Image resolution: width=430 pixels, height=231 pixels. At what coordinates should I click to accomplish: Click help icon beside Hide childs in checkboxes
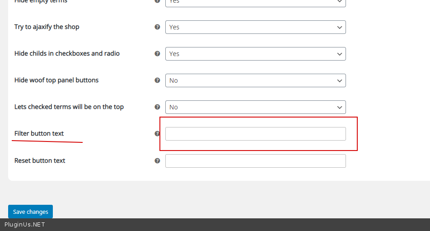[157, 54]
